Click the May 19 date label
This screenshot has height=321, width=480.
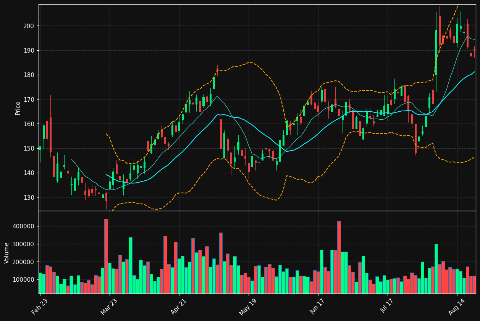coord(248,306)
